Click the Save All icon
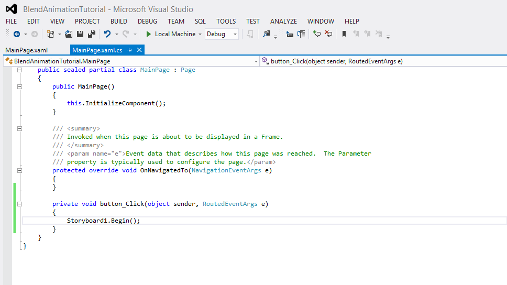The image size is (507, 285). tap(92, 34)
